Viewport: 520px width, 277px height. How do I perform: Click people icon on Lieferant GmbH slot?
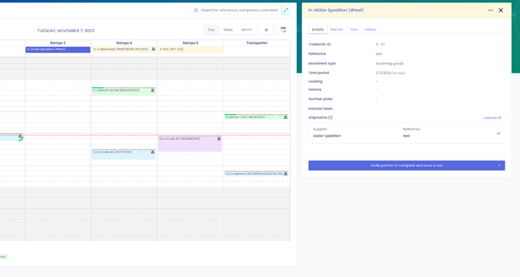point(153,90)
